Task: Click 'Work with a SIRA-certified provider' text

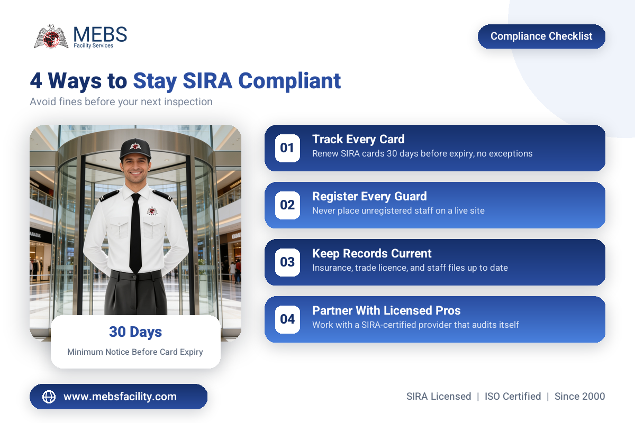Action: (385, 325)
